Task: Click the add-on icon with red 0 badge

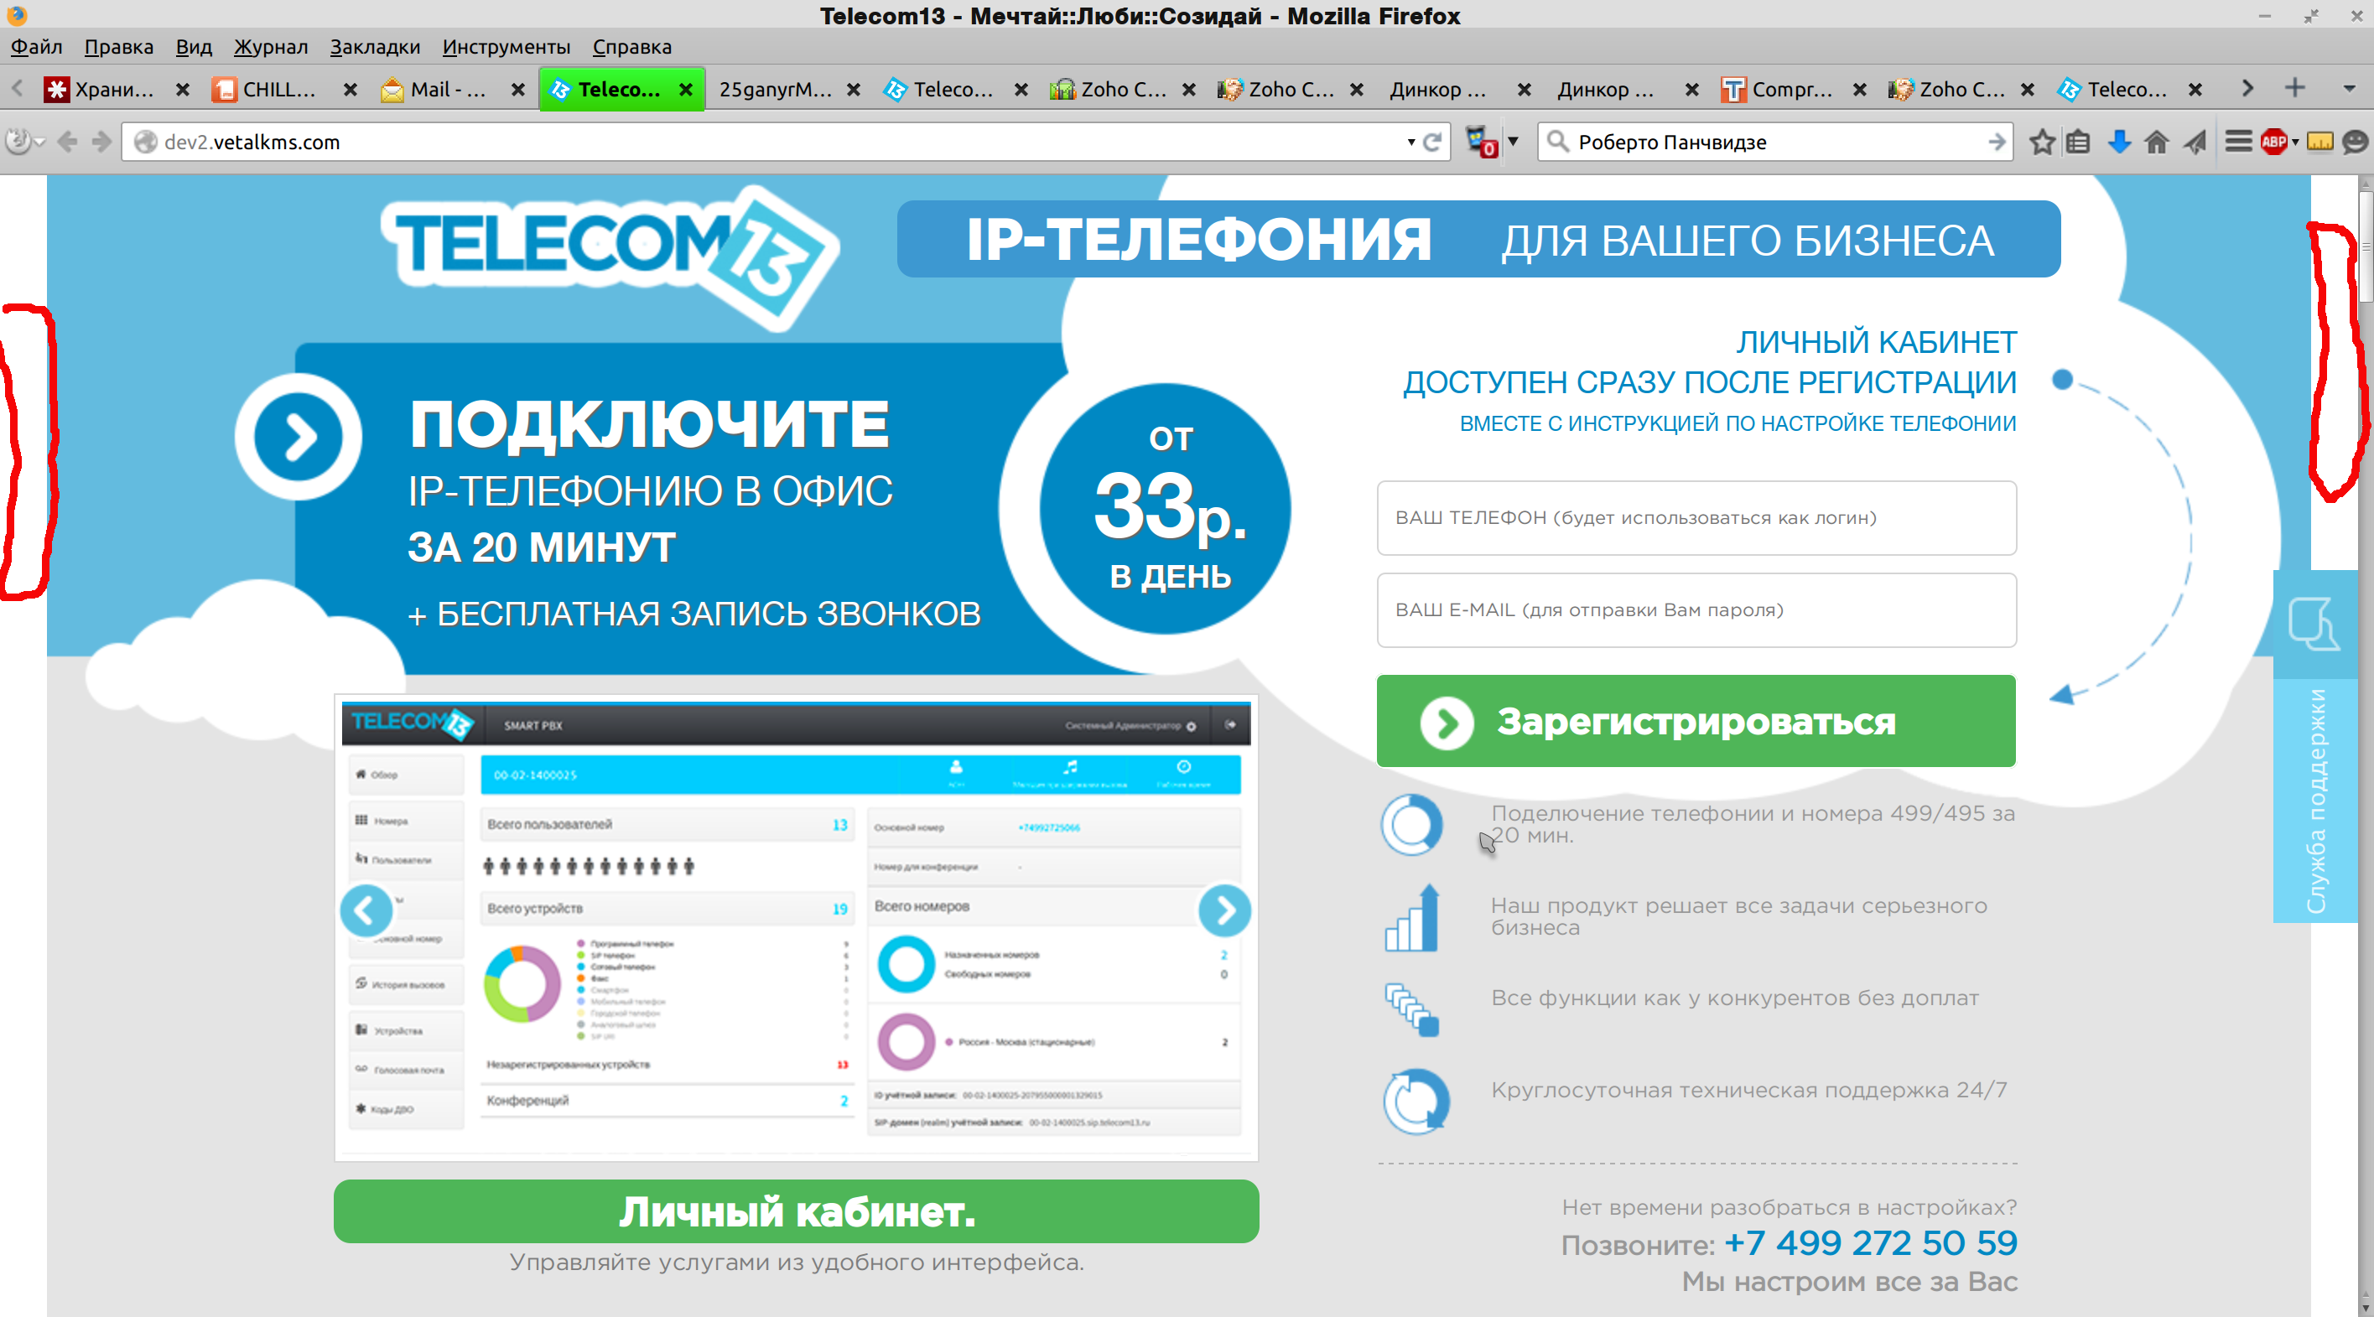Action: [x=1481, y=142]
